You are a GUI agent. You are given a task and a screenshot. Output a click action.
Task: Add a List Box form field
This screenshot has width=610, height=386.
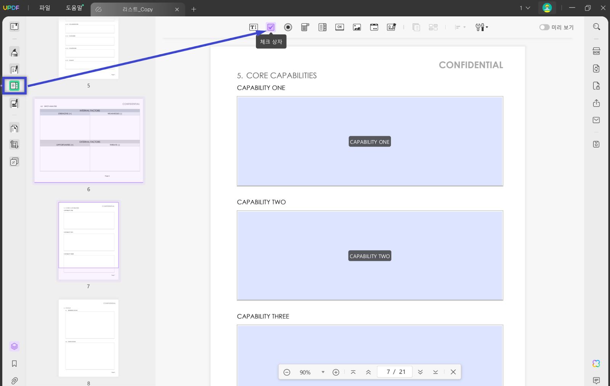(x=323, y=27)
